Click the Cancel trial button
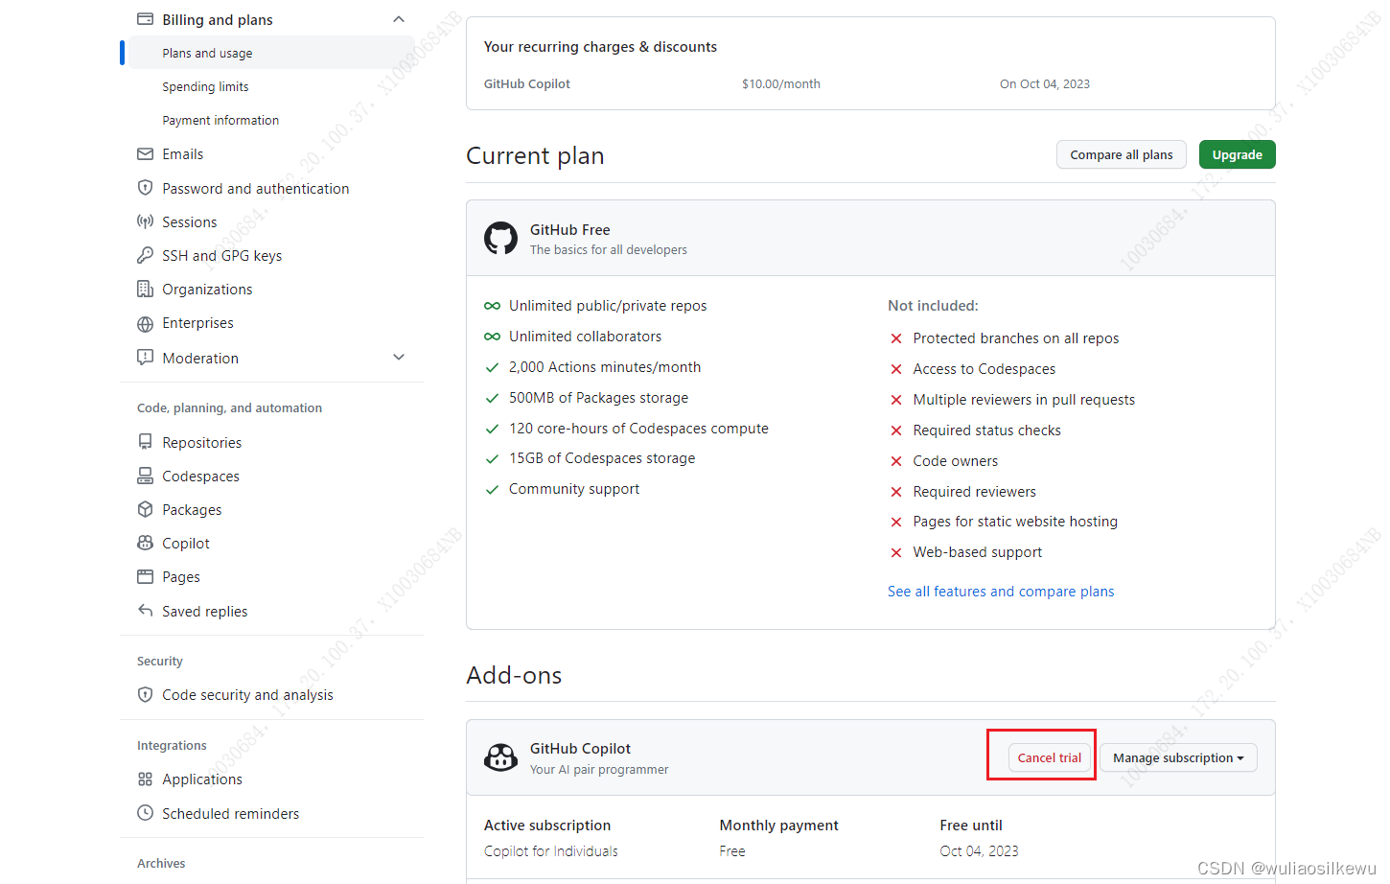Screen dimensions: 1390x884 pos(1049,757)
